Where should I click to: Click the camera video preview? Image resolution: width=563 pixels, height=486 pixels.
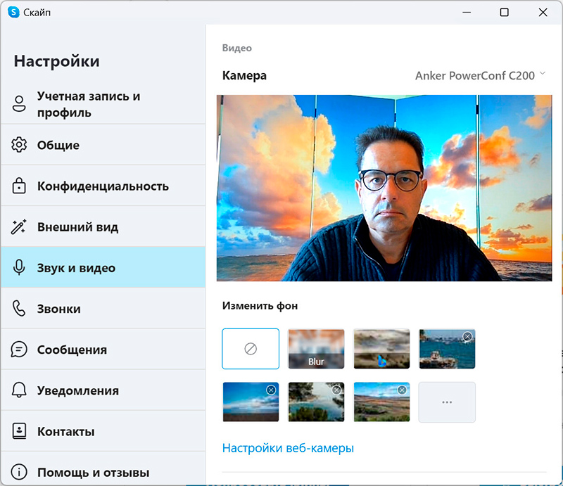[384, 188]
